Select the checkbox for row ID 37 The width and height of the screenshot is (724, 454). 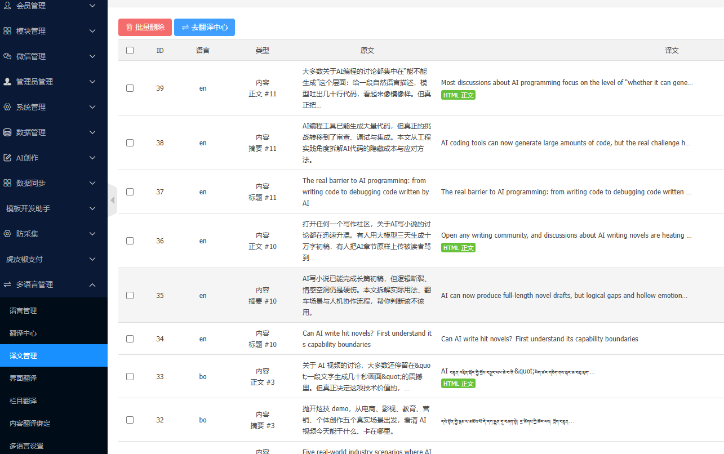click(130, 192)
